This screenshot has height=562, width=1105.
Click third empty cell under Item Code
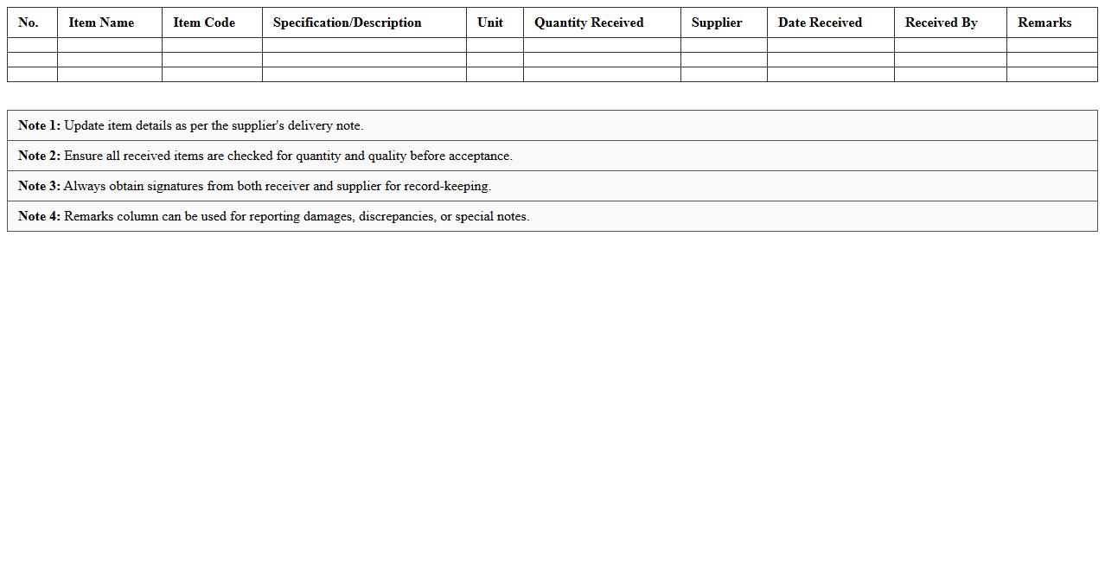point(212,74)
